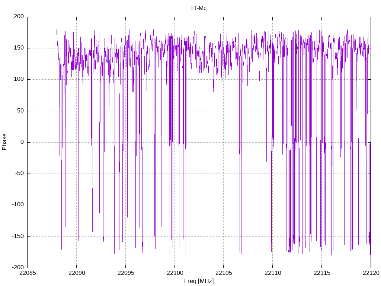Click the y-axis tick label '0'
381x286 pixels.
22,142
